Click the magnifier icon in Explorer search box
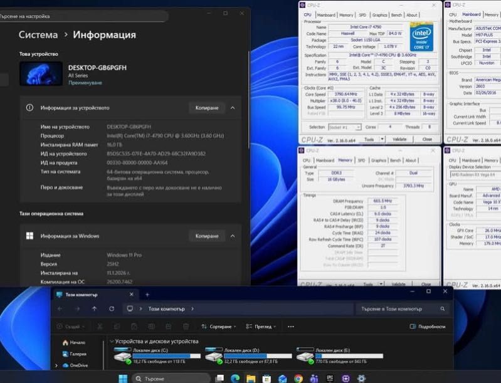This screenshot has width=501, height=383. tap(443, 309)
